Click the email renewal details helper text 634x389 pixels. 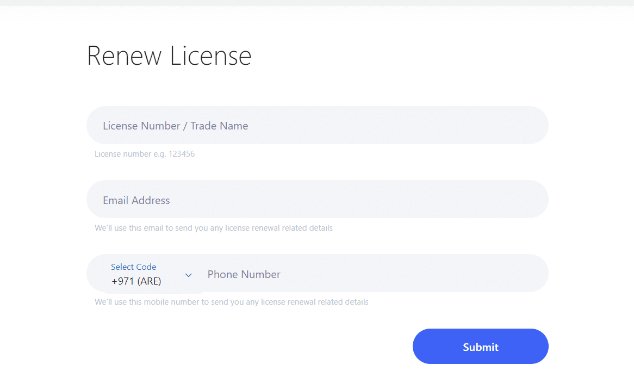click(213, 227)
